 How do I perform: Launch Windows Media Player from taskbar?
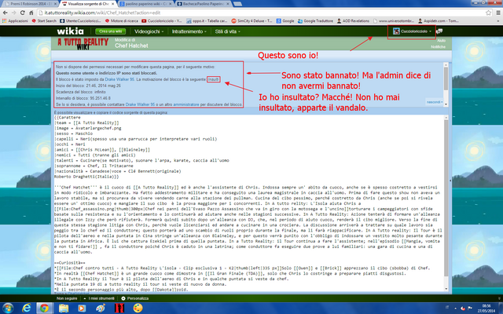tap(82, 309)
